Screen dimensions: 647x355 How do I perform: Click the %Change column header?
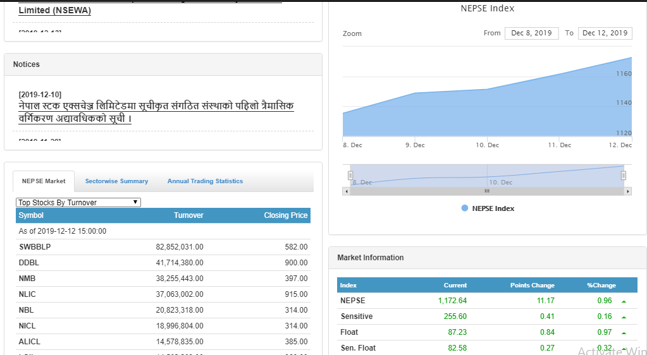pyautogui.click(x=601, y=286)
